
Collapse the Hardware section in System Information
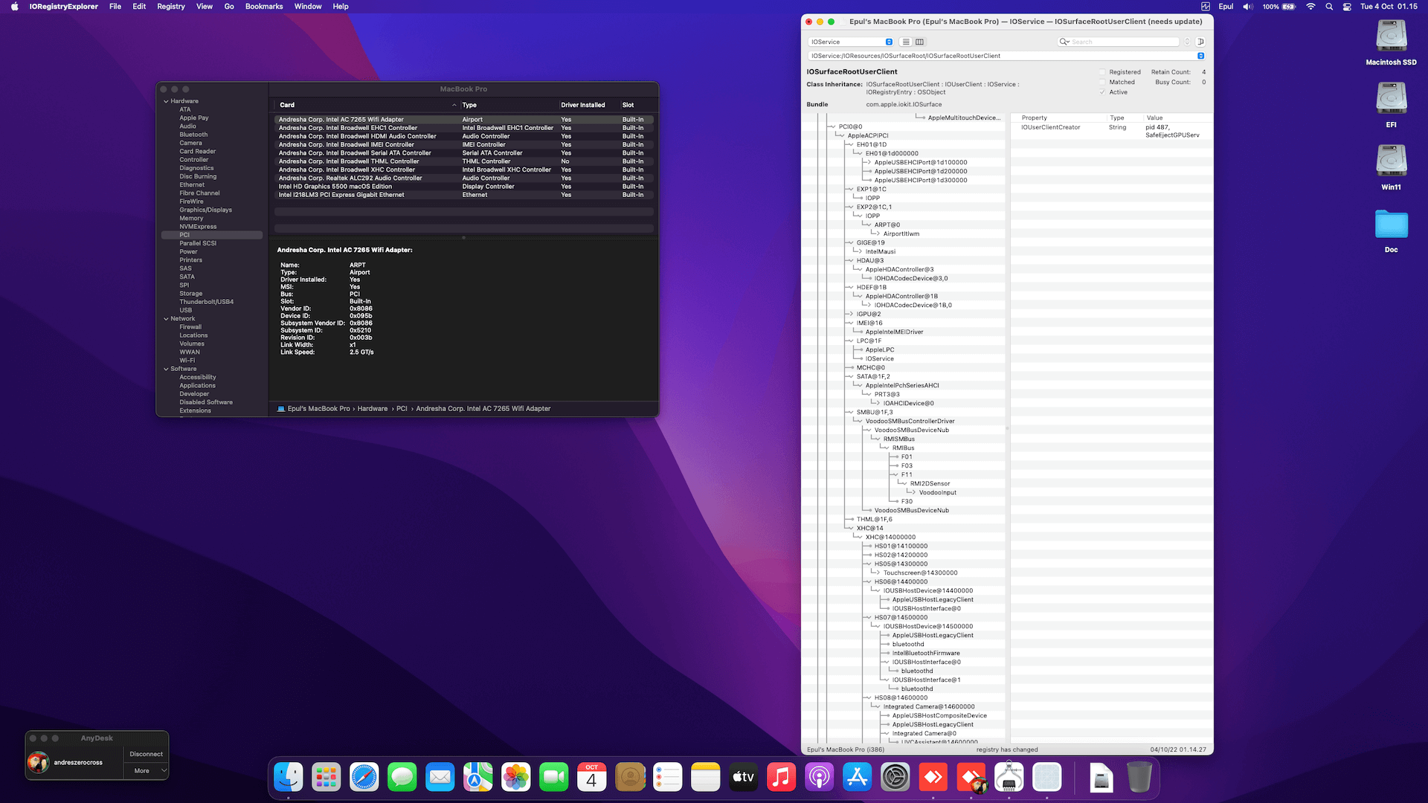(x=166, y=101)
